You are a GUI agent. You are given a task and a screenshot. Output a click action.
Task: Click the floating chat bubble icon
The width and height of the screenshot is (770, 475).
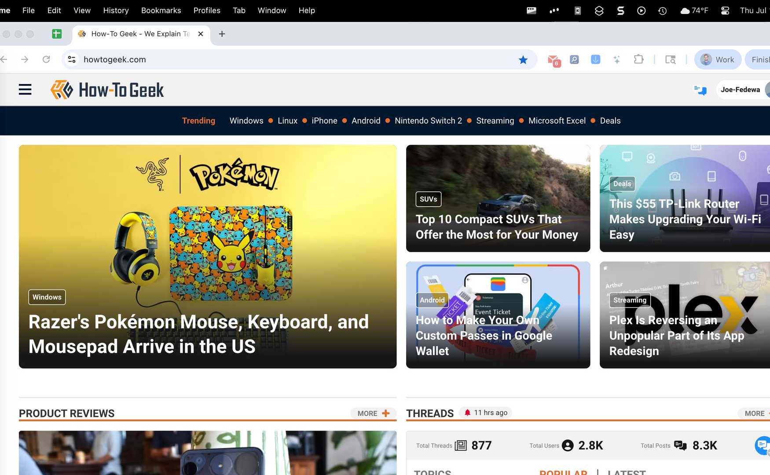pos(763,446)
